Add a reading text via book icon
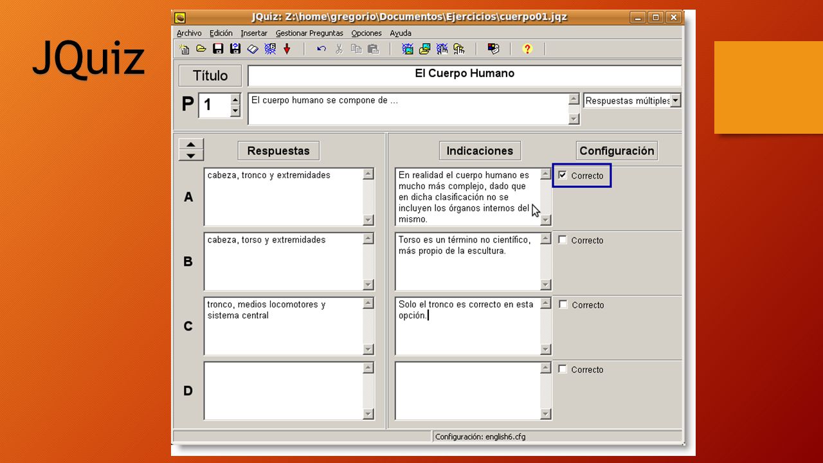823x463 pixels. pos(253,49)
